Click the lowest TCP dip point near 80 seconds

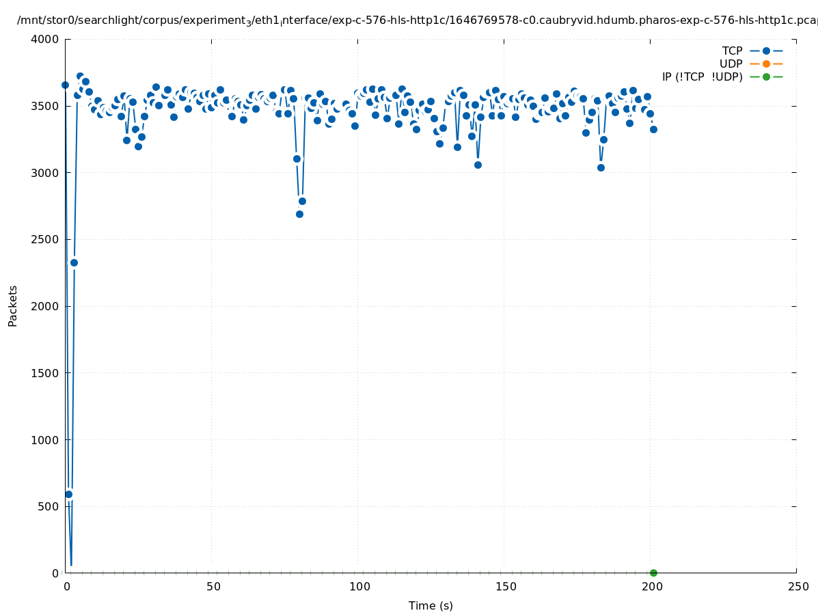299,214
